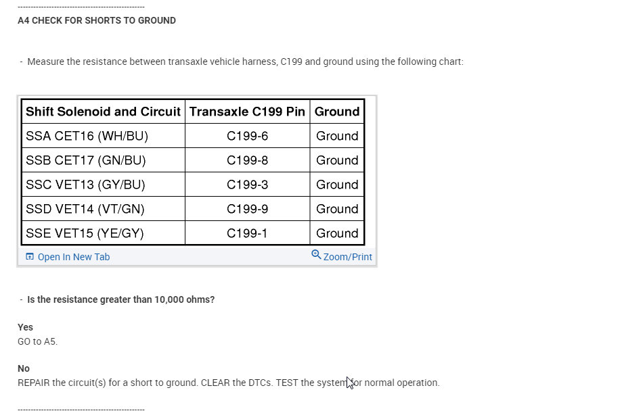Click the SSC VET13 (GY/BU) row label
Viewport: 622px width, 413px height.
tap(85, 185)
